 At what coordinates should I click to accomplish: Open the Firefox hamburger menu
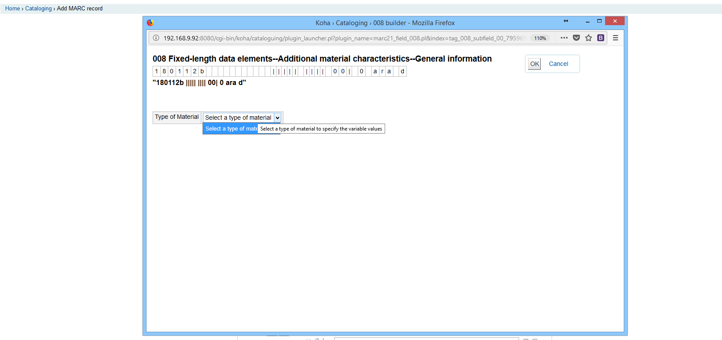[616, 38]
